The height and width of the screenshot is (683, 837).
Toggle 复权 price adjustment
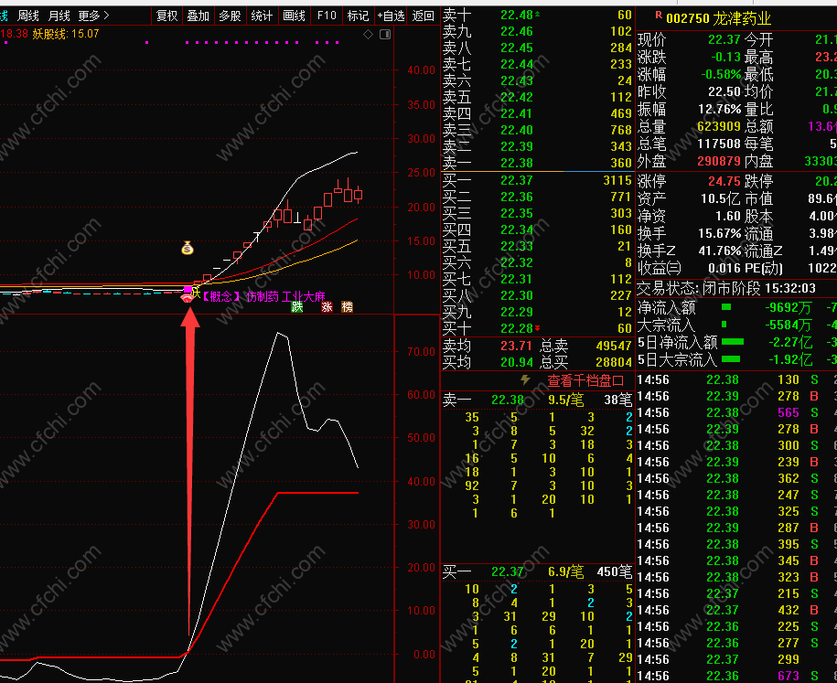(x=167, y=16)
